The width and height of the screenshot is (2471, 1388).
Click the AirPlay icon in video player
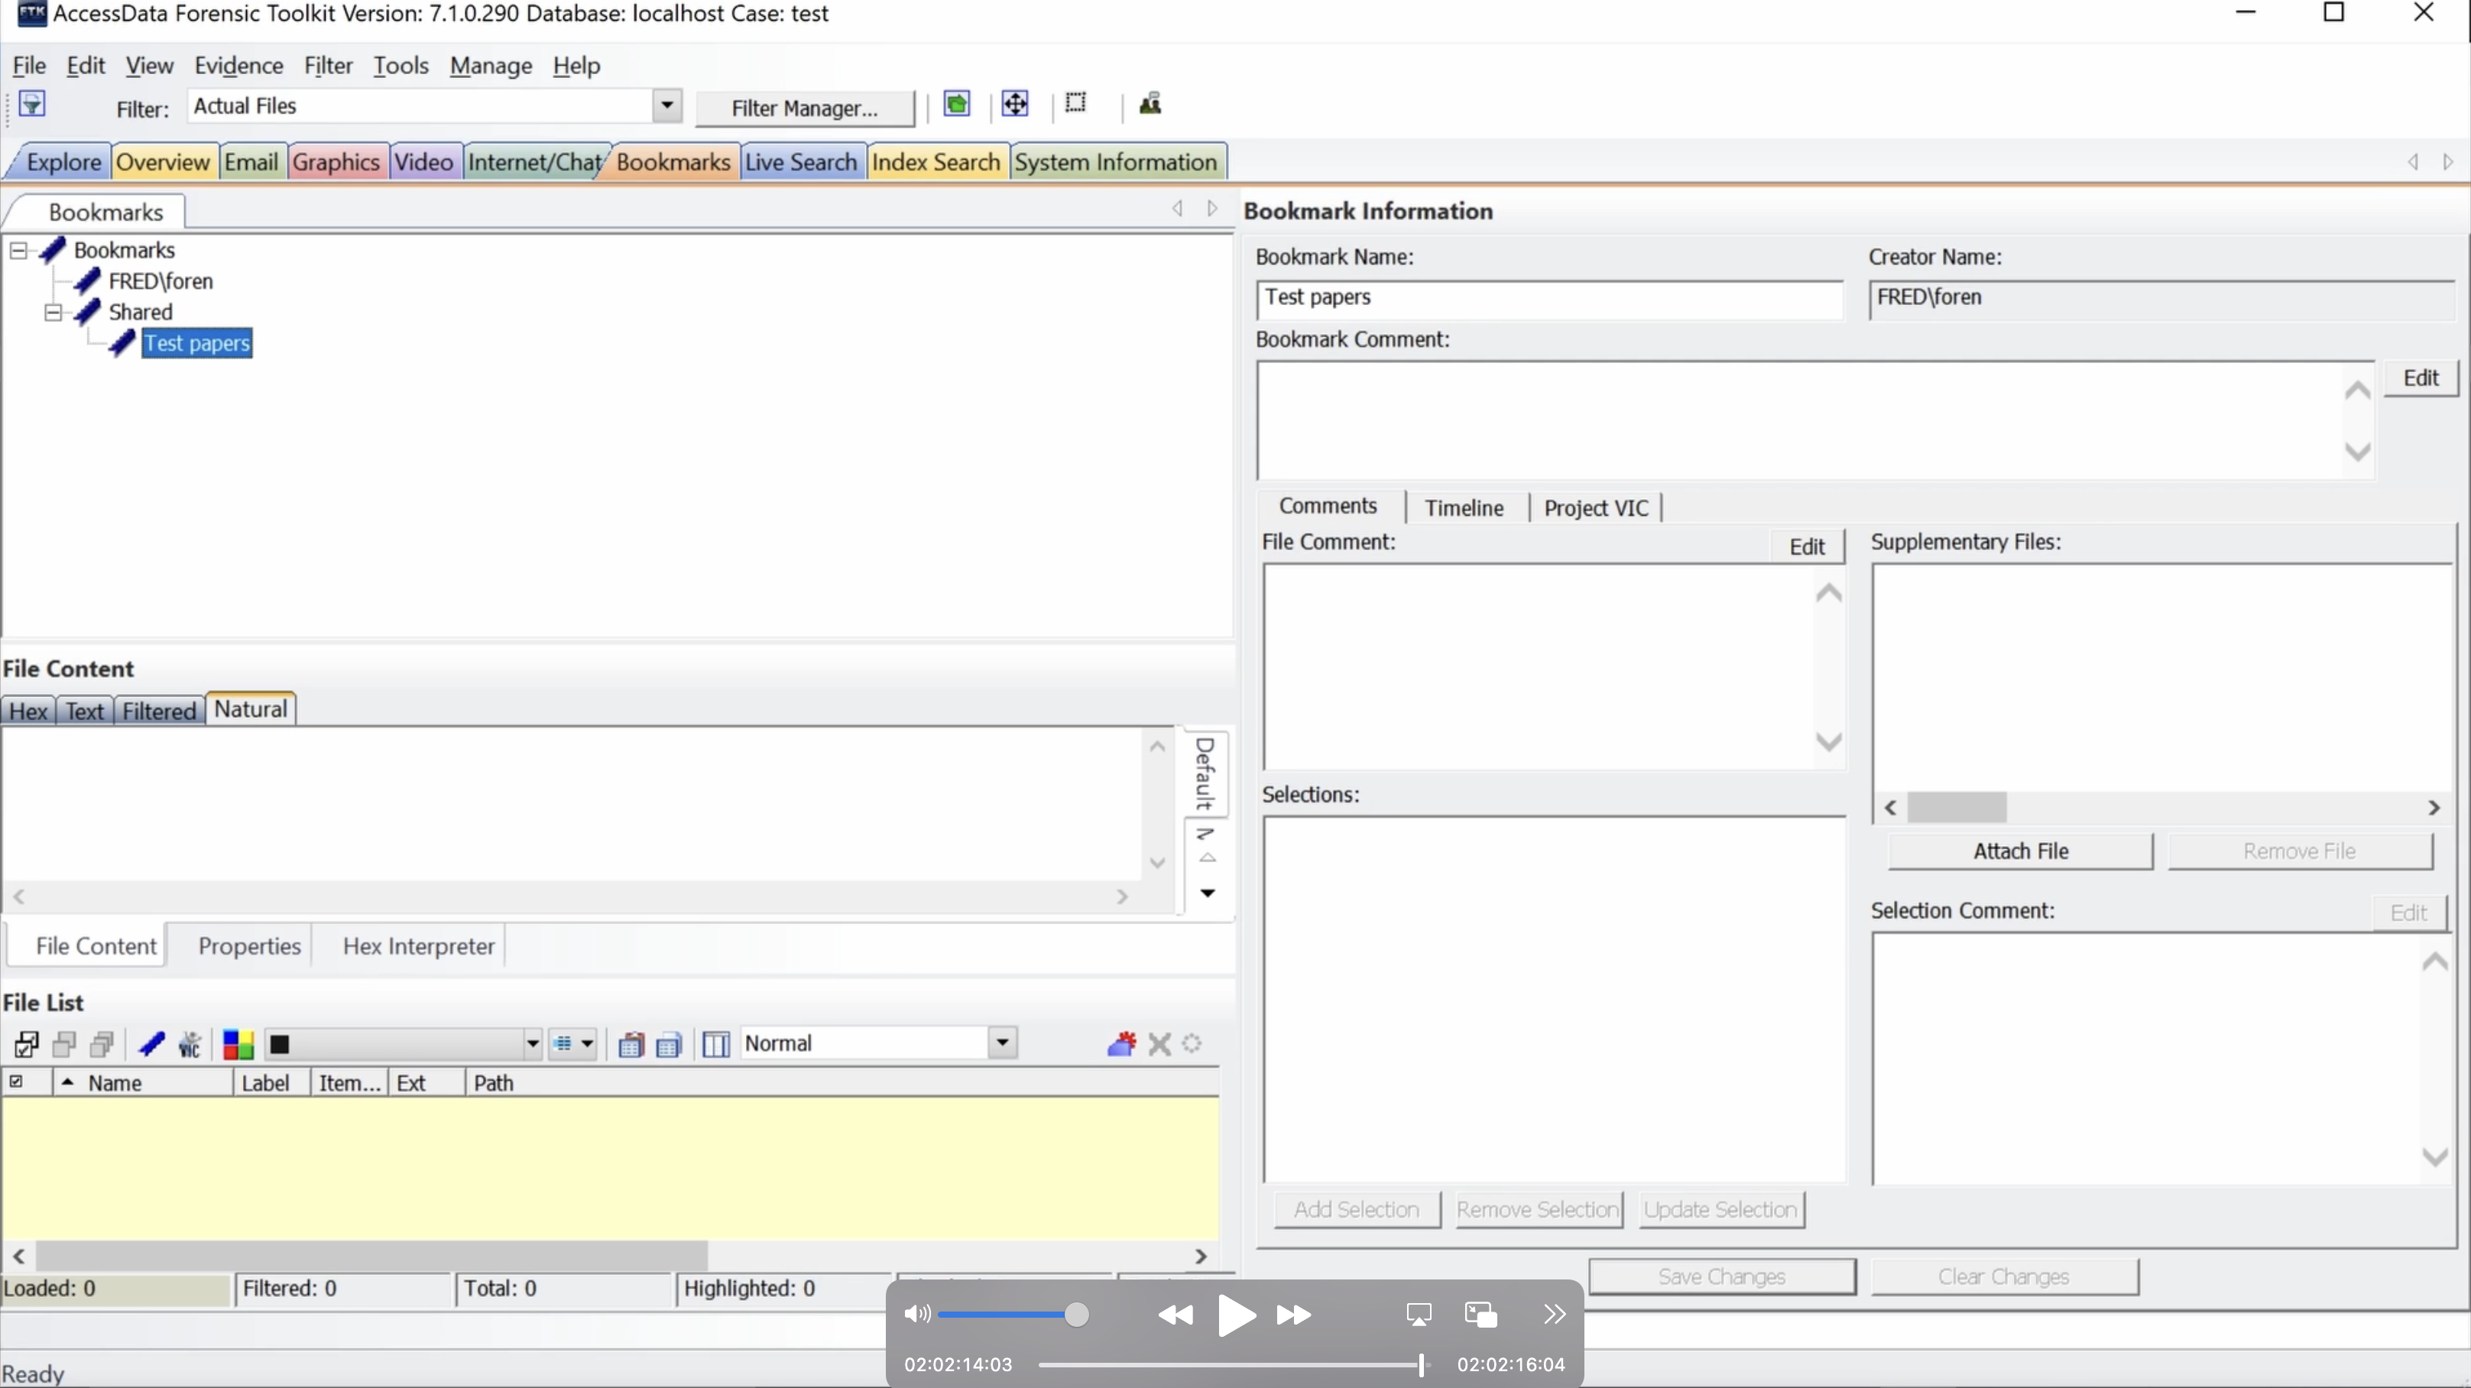point(1419,1314)
